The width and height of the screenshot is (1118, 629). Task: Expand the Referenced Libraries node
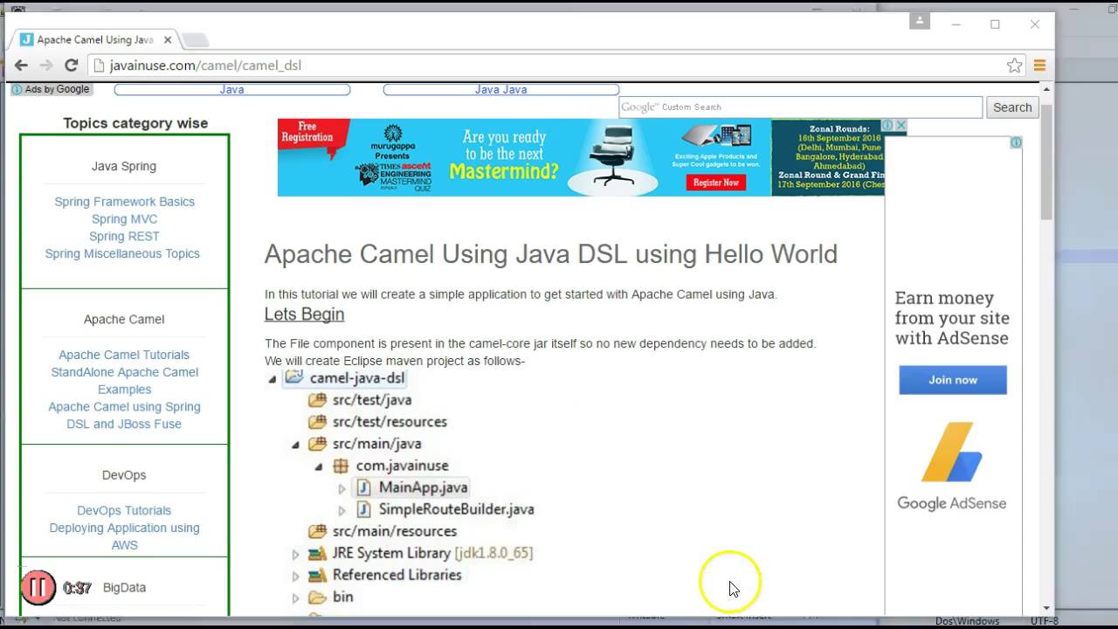(x=295, y=576)
